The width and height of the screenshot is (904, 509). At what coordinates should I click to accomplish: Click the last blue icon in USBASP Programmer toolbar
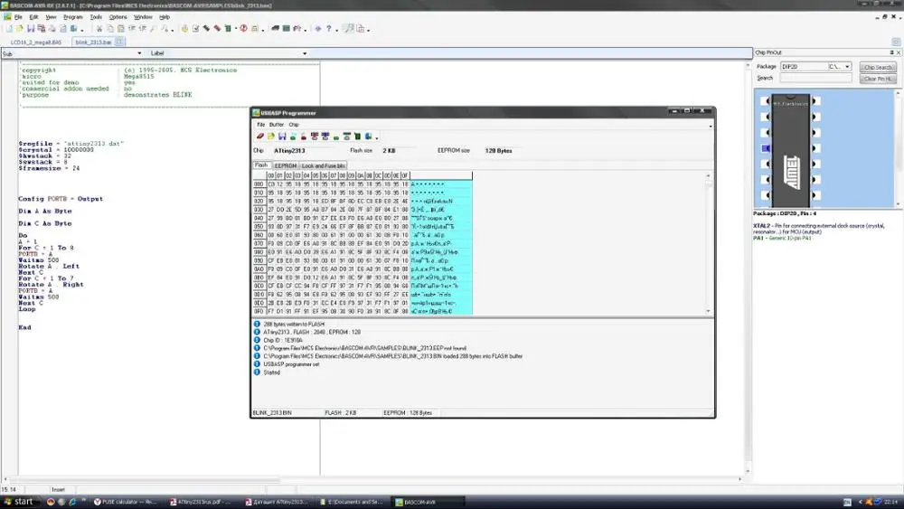[x=369, y=137]
